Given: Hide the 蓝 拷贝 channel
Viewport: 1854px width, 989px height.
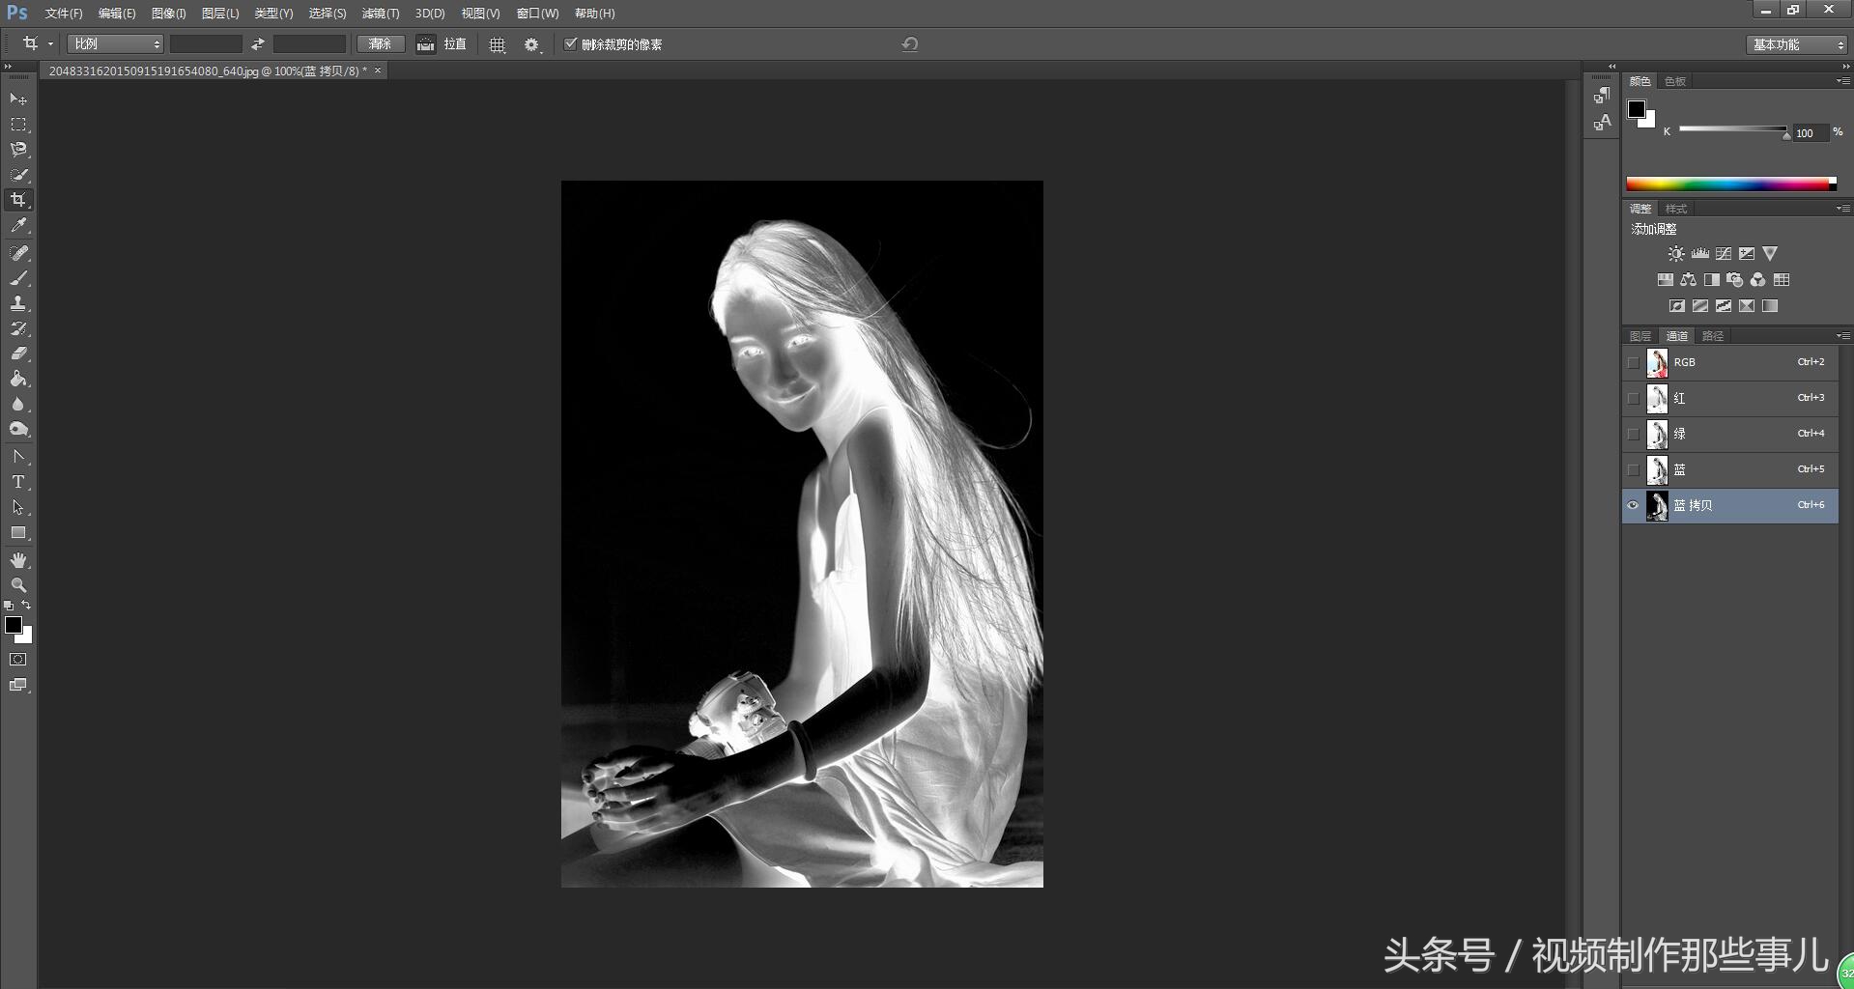Looking at the screenshot, I should [x=1633, y=505].
